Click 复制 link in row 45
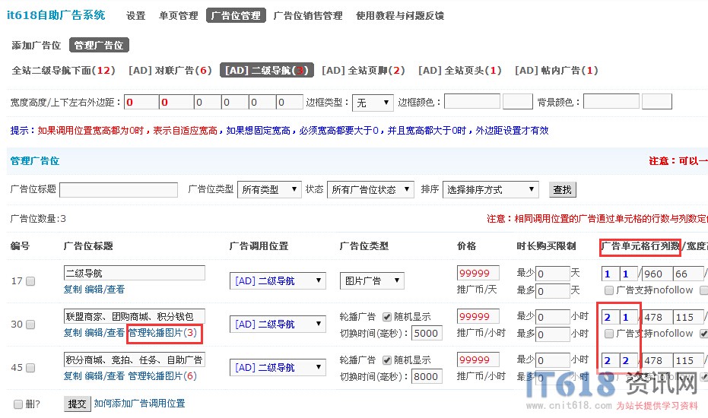Image resolution: width=708 pixels, height=418 pixels. [73, 376]
